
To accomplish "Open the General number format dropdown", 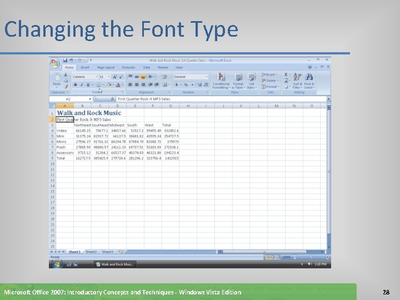I will [x=206, y=77].
